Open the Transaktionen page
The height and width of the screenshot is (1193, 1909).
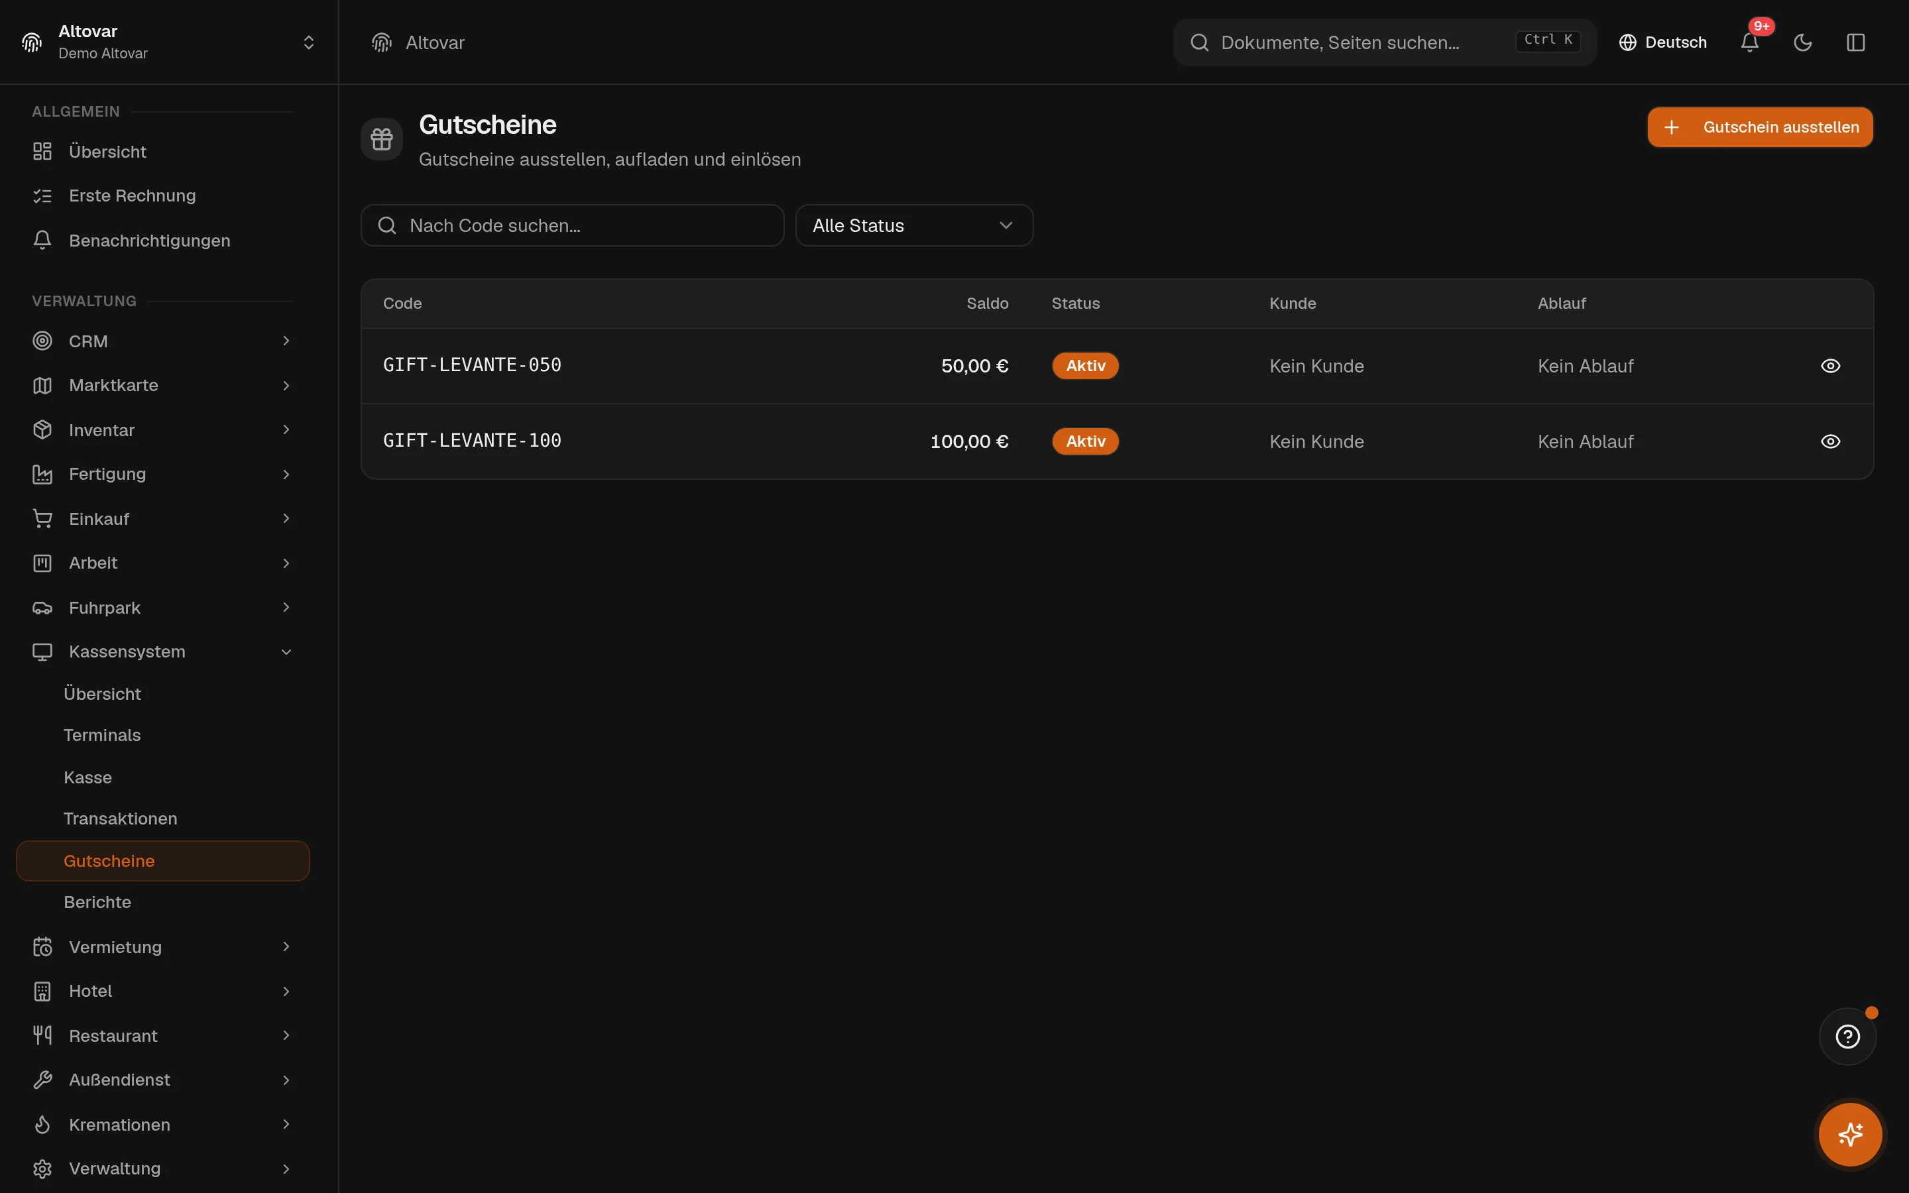pyautogui.click(x=162, y=819)
